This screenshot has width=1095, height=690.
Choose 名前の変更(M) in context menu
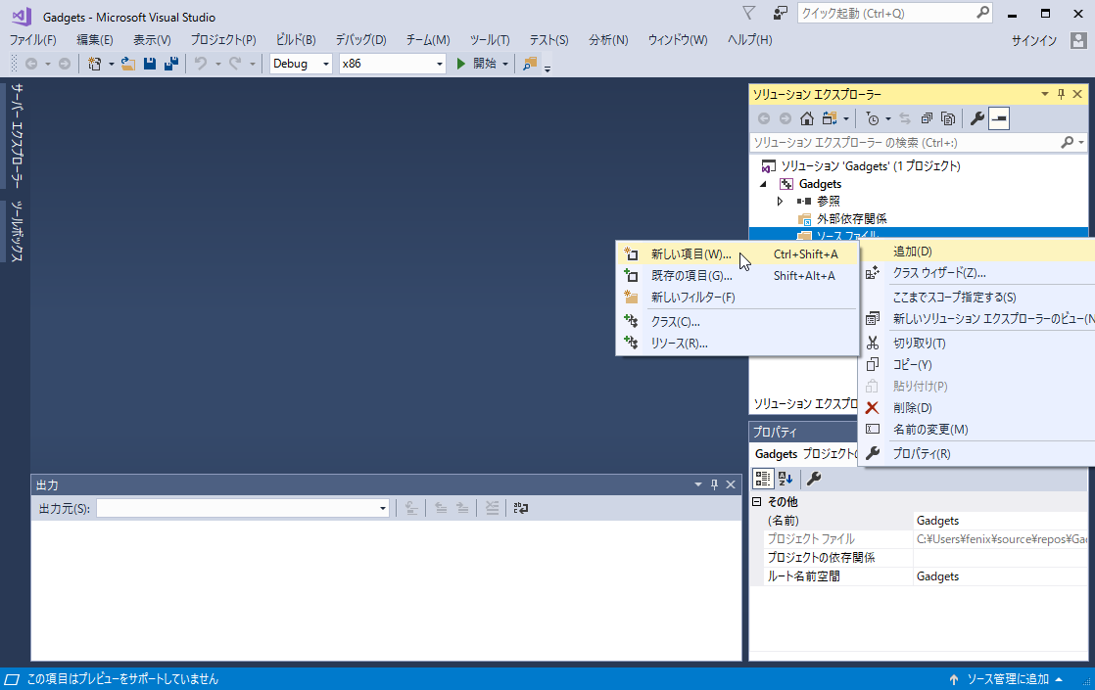click(977, 429)
